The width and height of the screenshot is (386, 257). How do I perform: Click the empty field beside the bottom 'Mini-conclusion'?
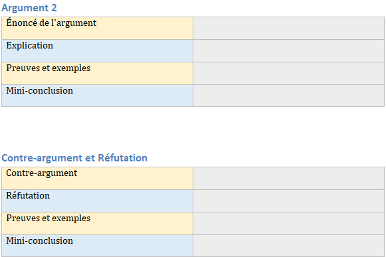288,246
